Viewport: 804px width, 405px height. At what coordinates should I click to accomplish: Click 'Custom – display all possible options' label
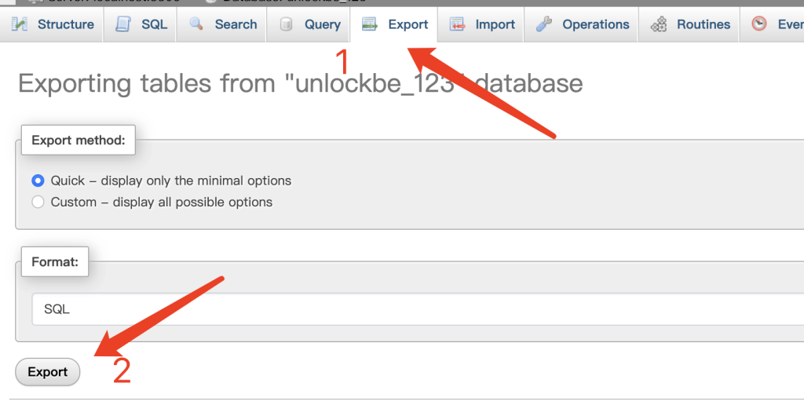click(162, 202)
